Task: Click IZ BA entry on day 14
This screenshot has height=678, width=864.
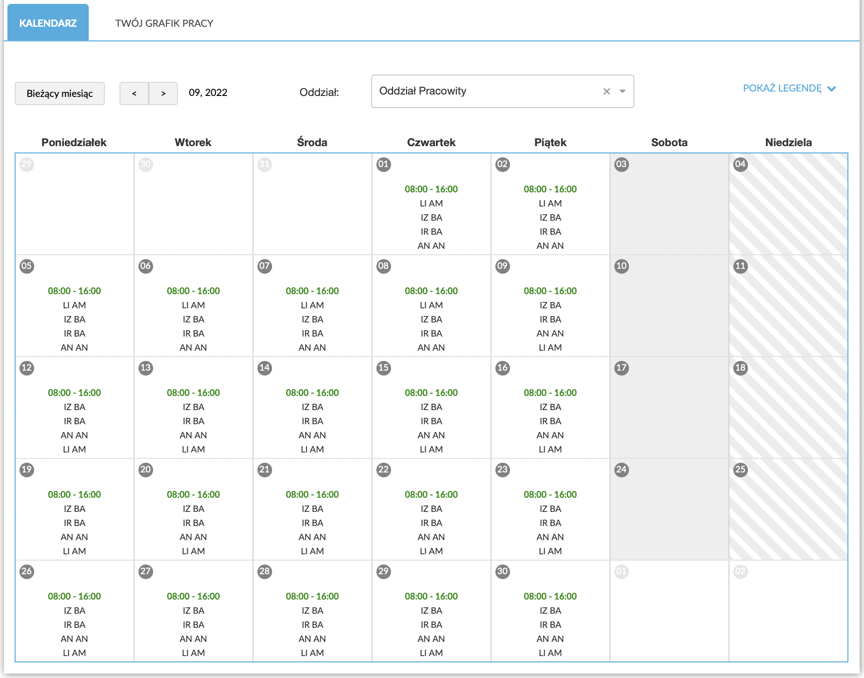Action: [313, 407]
